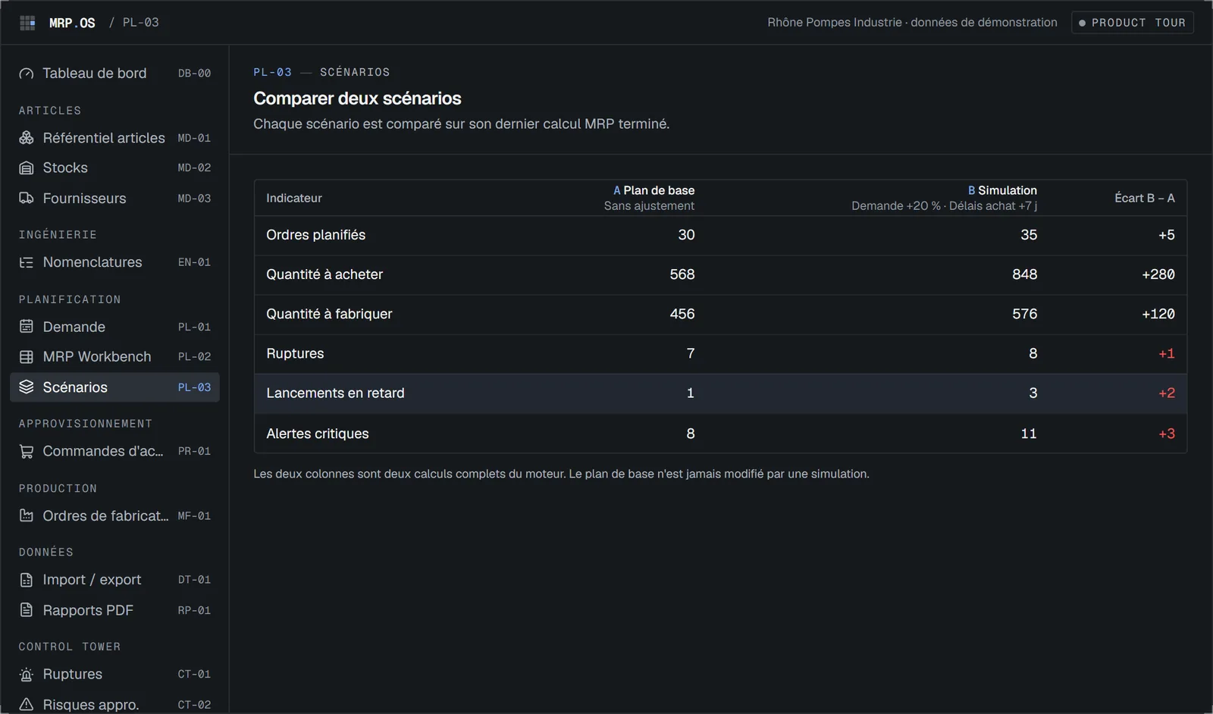Click the Stocks warehouse icon
This screenshot has height=714, width=1213.
27,168
